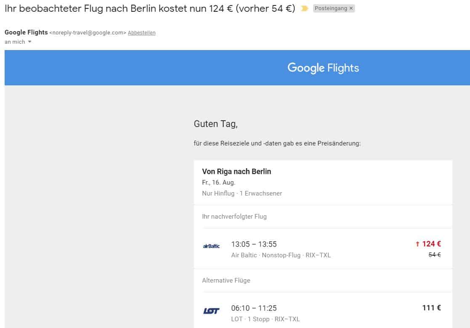The height and width of the screenshot is (328, 470).
Task: Select the 13:05 – 13:55 Air Baltic flight
Action: pos(254,244)
